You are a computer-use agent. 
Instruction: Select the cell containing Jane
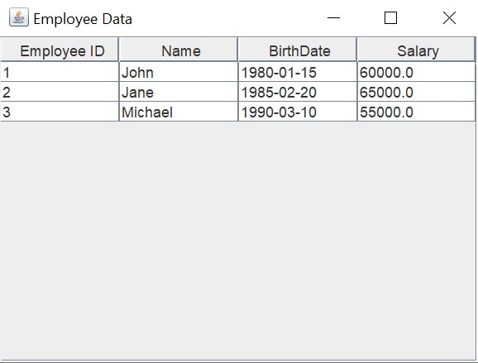179,92
